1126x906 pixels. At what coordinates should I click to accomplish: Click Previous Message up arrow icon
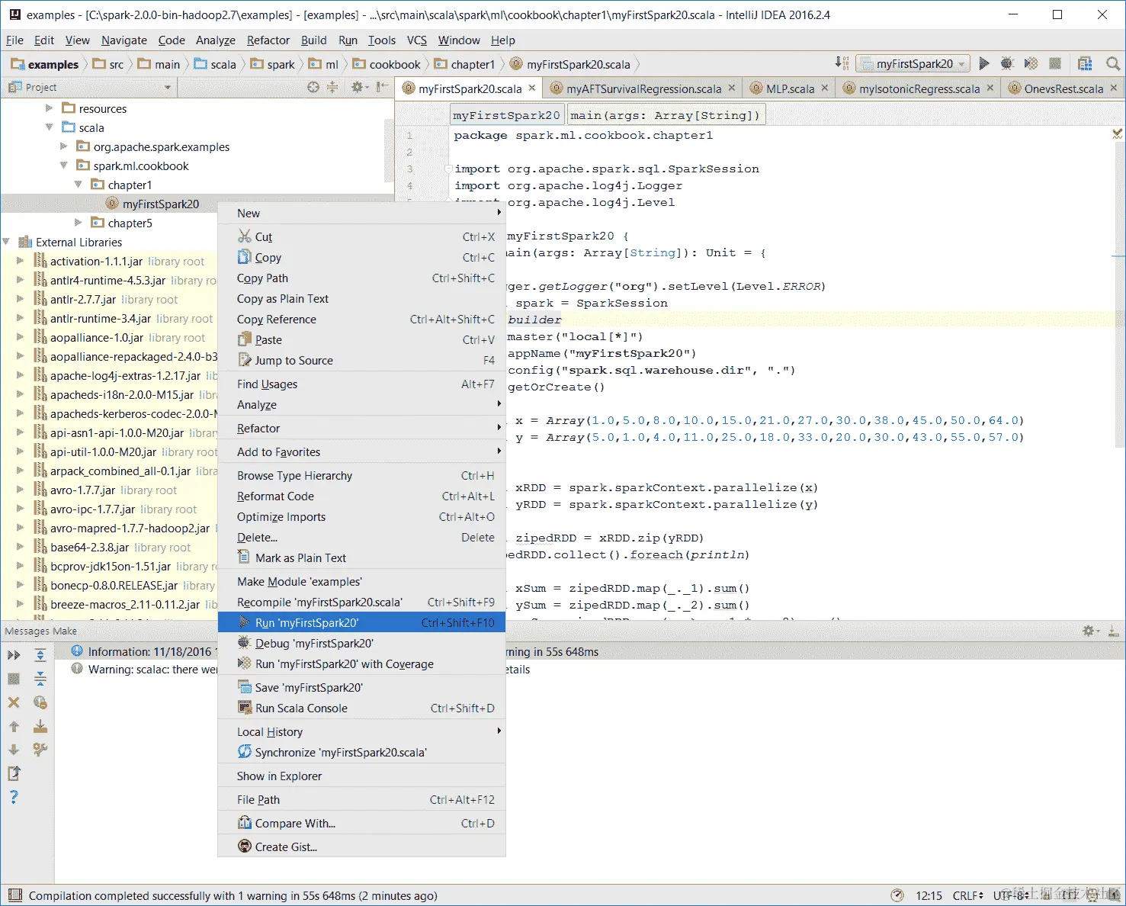tap(14, 727)
